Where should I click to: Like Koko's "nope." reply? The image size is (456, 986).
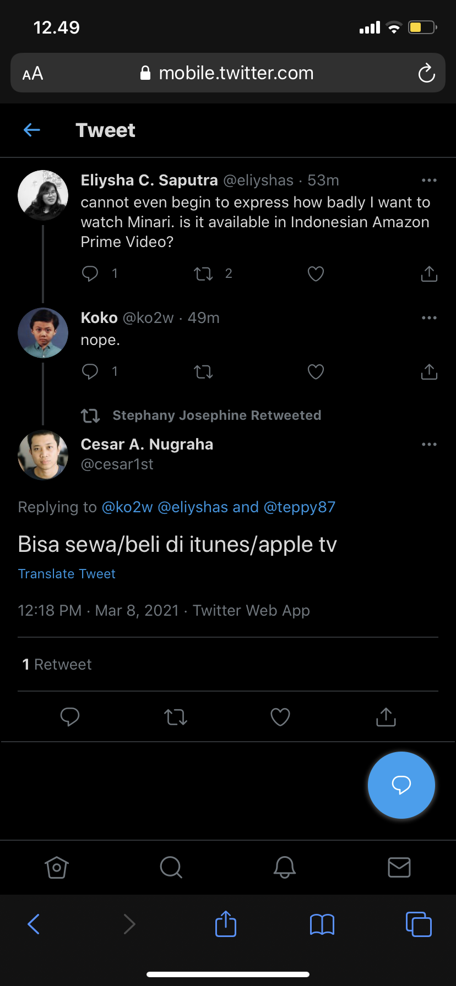point(316,372)
